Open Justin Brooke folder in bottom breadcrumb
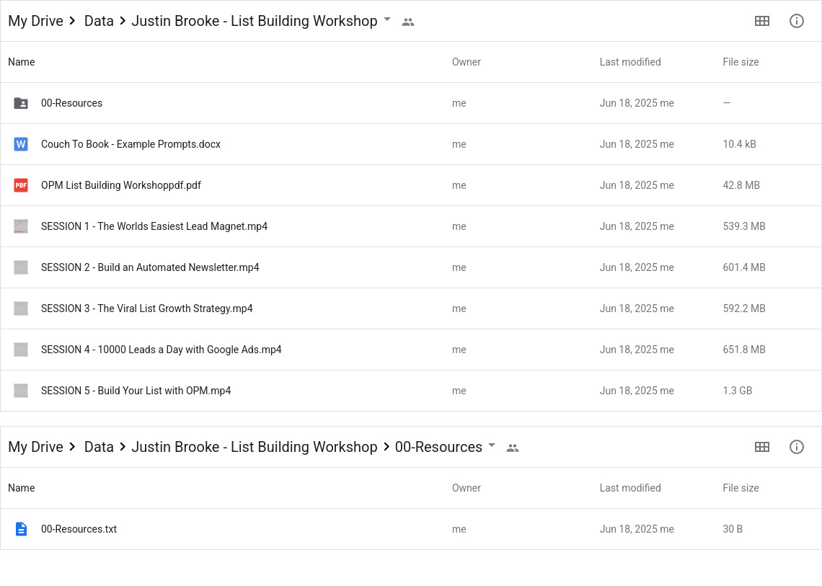 coord(255,447)
